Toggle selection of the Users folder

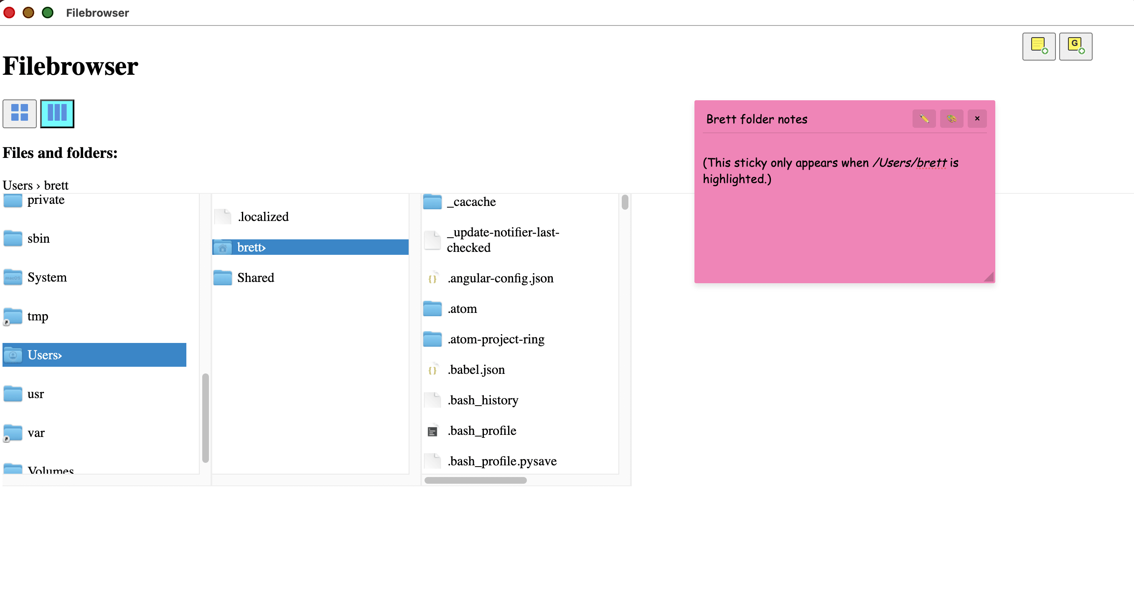[44, 355]
